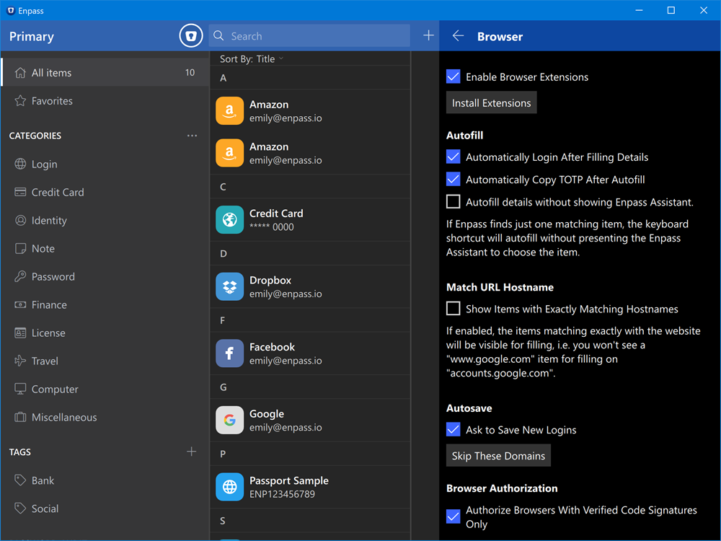Click the Browser Authorization heading

[502, 488]
